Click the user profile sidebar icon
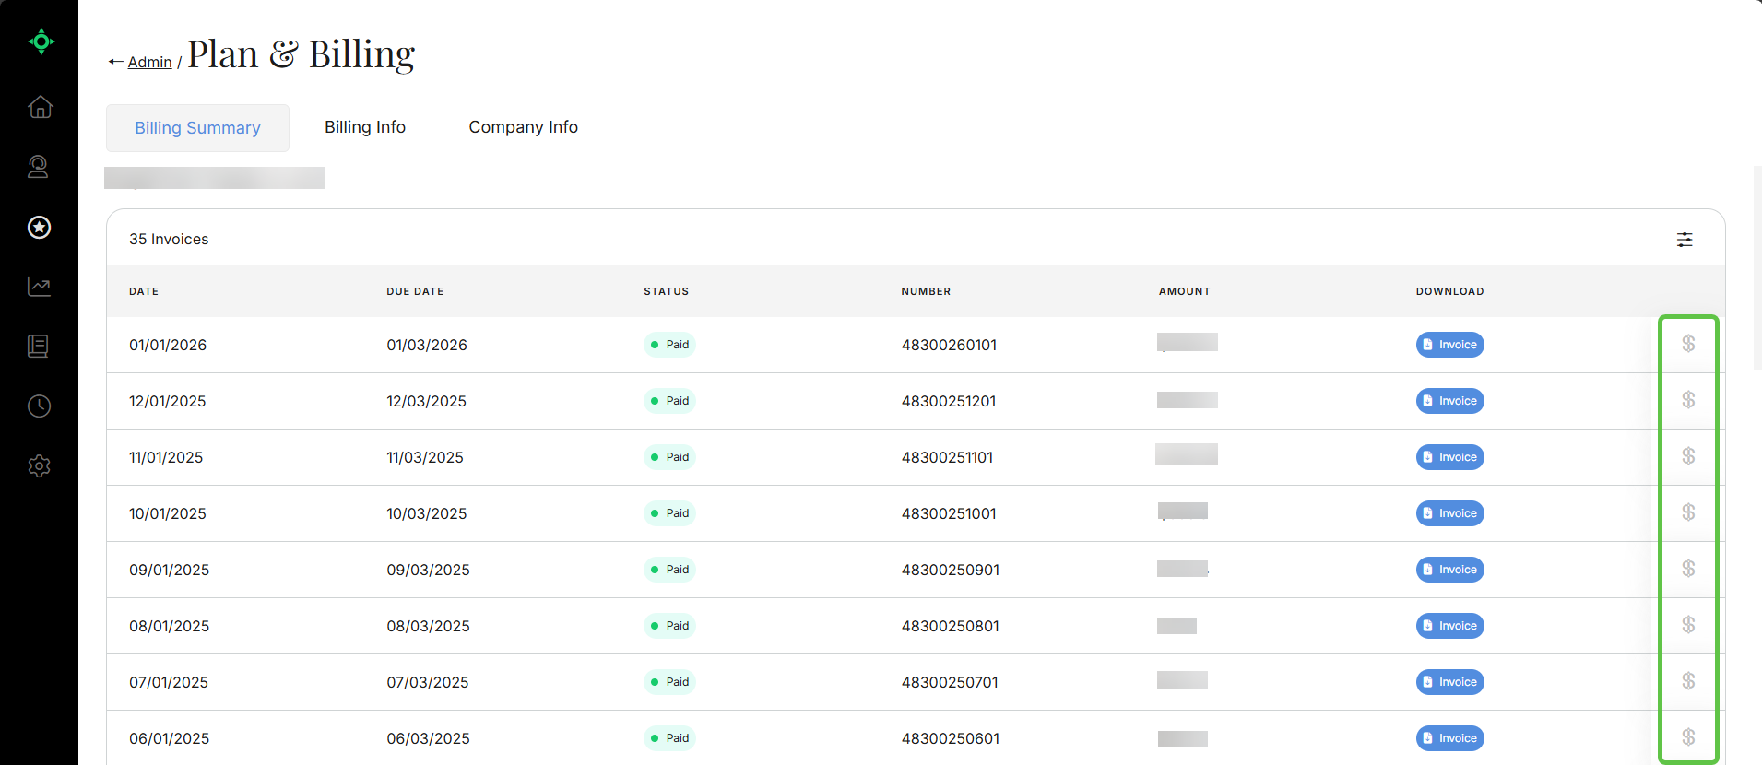This screenshot has height=765, width=1762. (39, 167)
